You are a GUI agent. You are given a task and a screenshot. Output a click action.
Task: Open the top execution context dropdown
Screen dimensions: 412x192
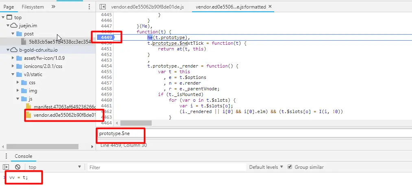55,167
